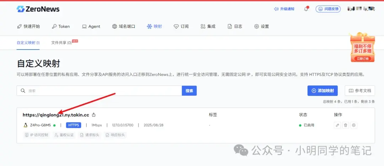Click the share icon beside mapping URL
Screen dimensions: 384x166
coord(94,115)
